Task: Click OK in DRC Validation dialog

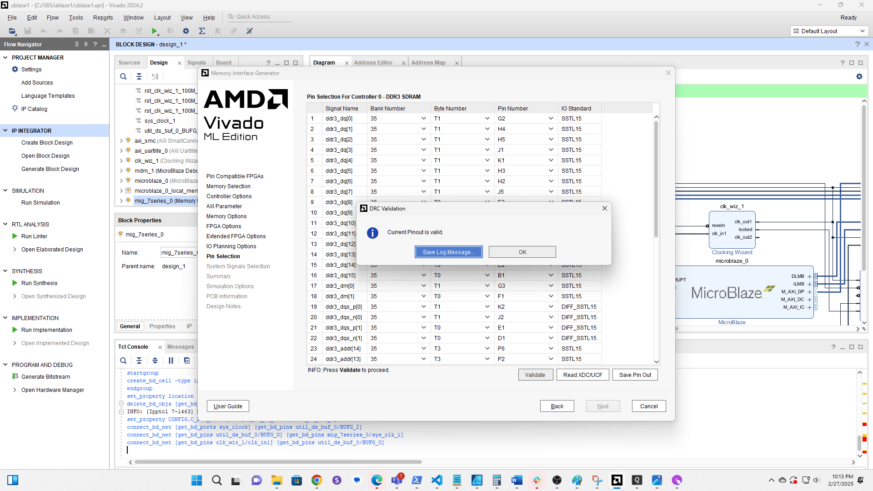Action: 522,252
